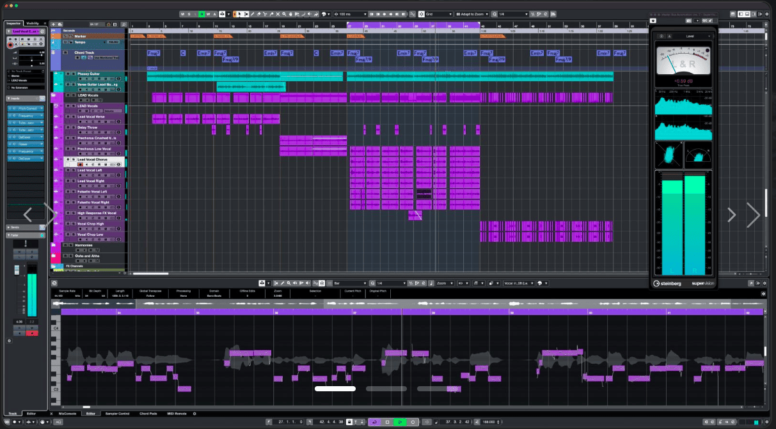The image size is (776, 429).
Task: Click the Inspector volume slider near the top
Action: 32,55
